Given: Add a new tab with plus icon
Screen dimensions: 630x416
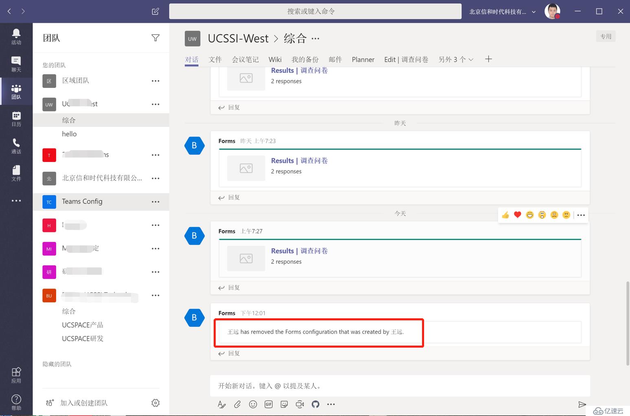Looking at the screenshot, I should click(489, 59).
